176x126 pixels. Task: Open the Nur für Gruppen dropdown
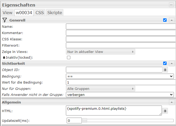[x=100, y=89]
